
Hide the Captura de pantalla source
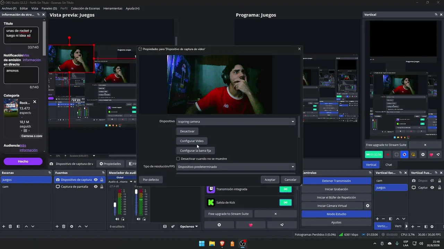point(96,187)
